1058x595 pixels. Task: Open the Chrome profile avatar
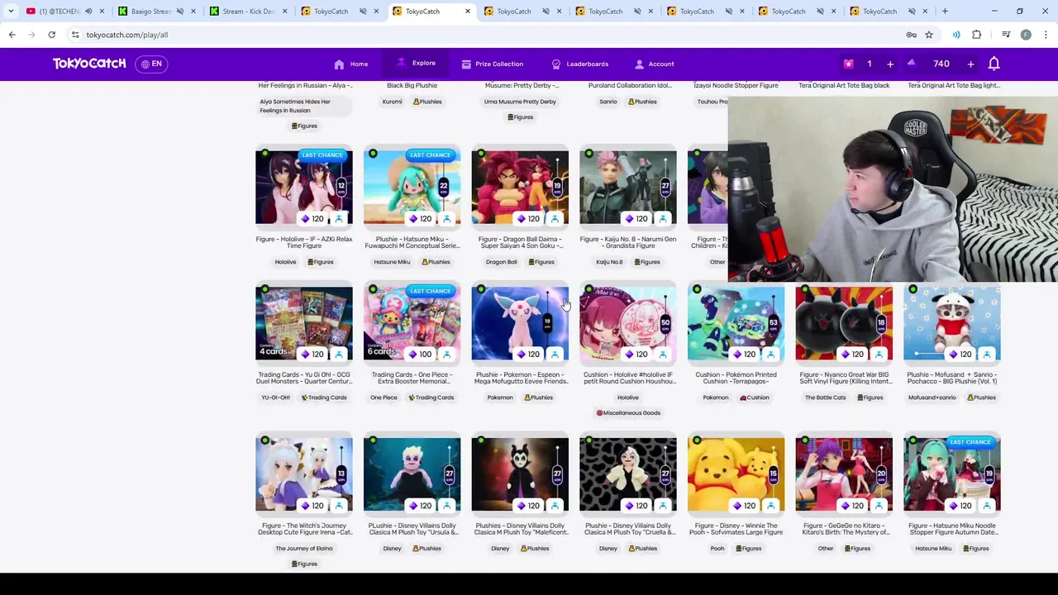1026,35
